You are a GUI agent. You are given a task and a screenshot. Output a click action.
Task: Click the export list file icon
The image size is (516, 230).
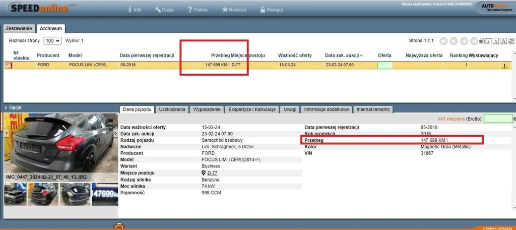(482, 41)
